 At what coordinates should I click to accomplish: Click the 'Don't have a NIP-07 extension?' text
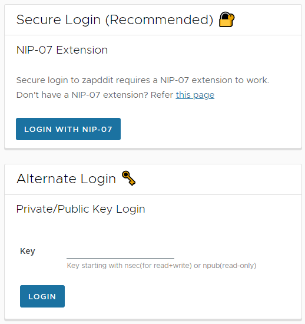pyautogui.click(x=82, y=95)
